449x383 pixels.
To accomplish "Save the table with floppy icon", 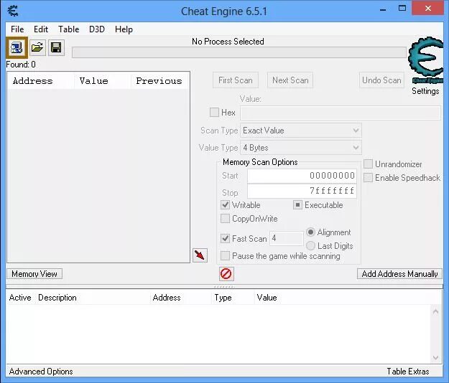I will tap(56, 47).
